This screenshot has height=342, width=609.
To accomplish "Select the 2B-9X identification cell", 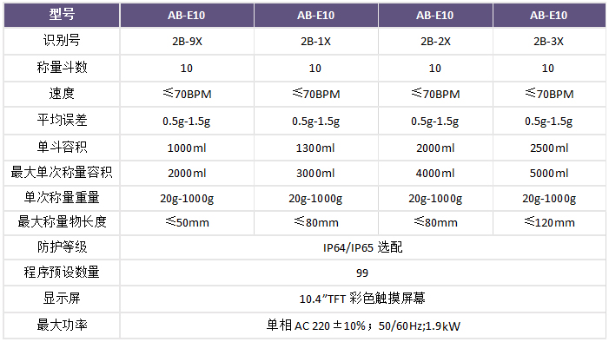I will tap(187, 41).
